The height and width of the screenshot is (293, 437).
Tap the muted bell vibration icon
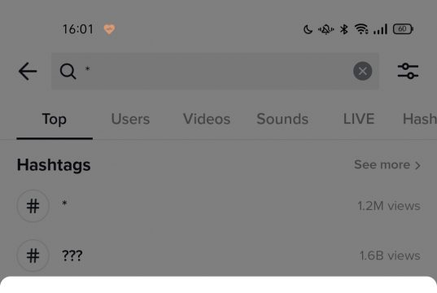[x=326, y=29]
